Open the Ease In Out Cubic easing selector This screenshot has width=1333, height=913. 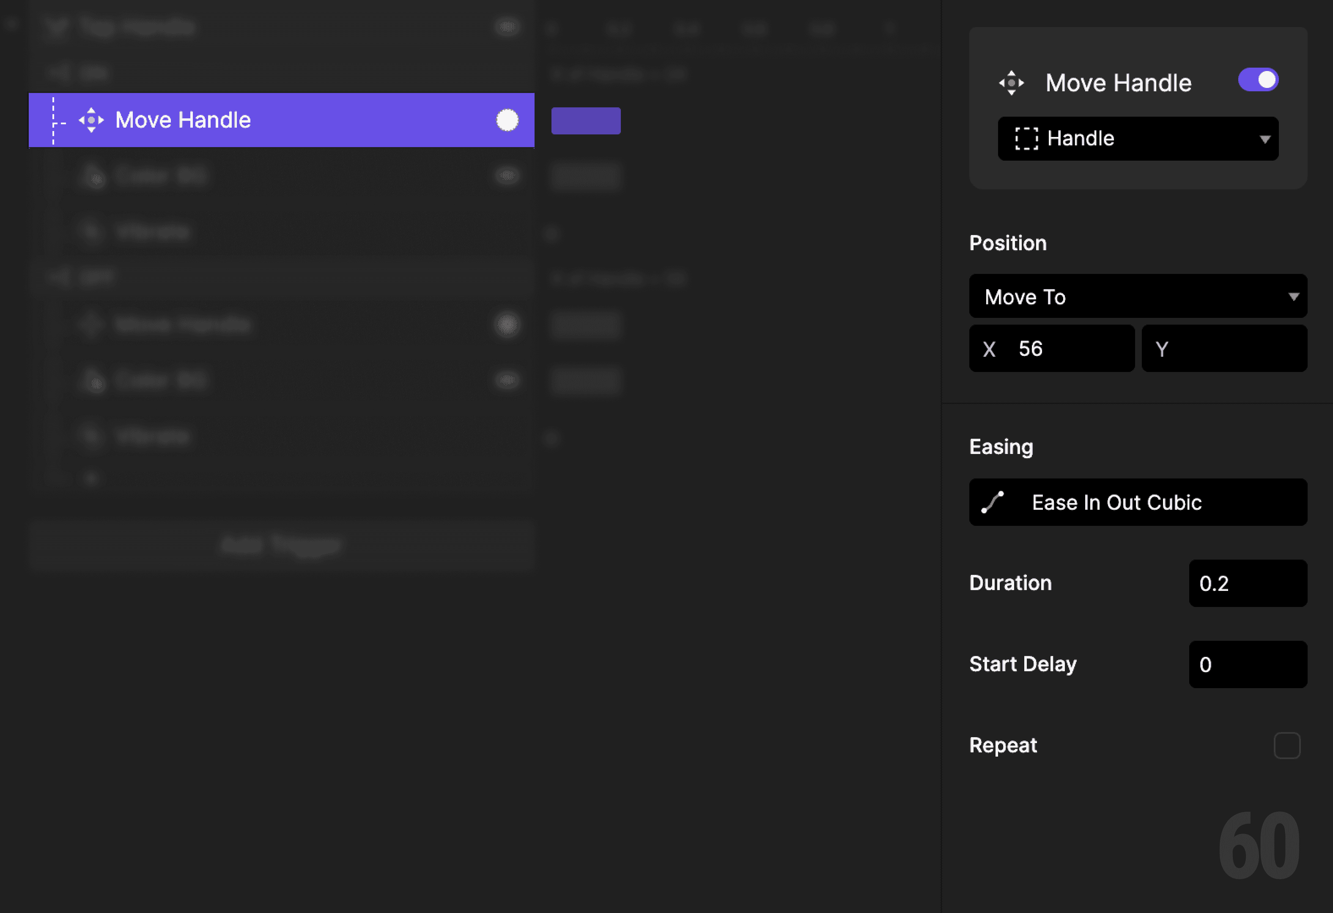(x=1138, y=502)
